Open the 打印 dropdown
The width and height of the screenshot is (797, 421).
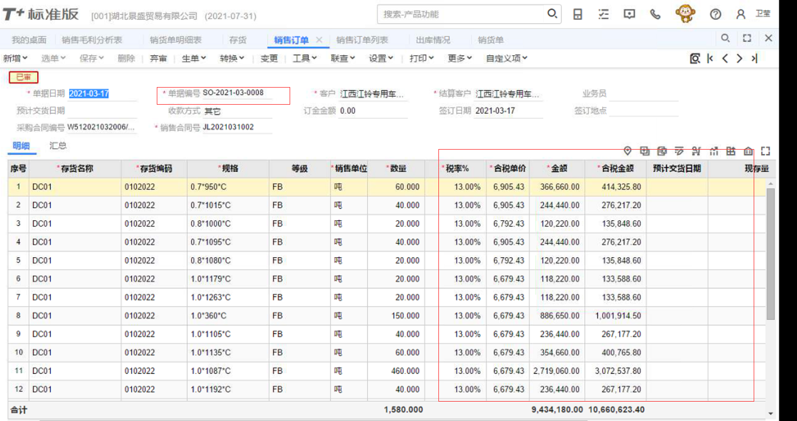[x=421, y=58]
